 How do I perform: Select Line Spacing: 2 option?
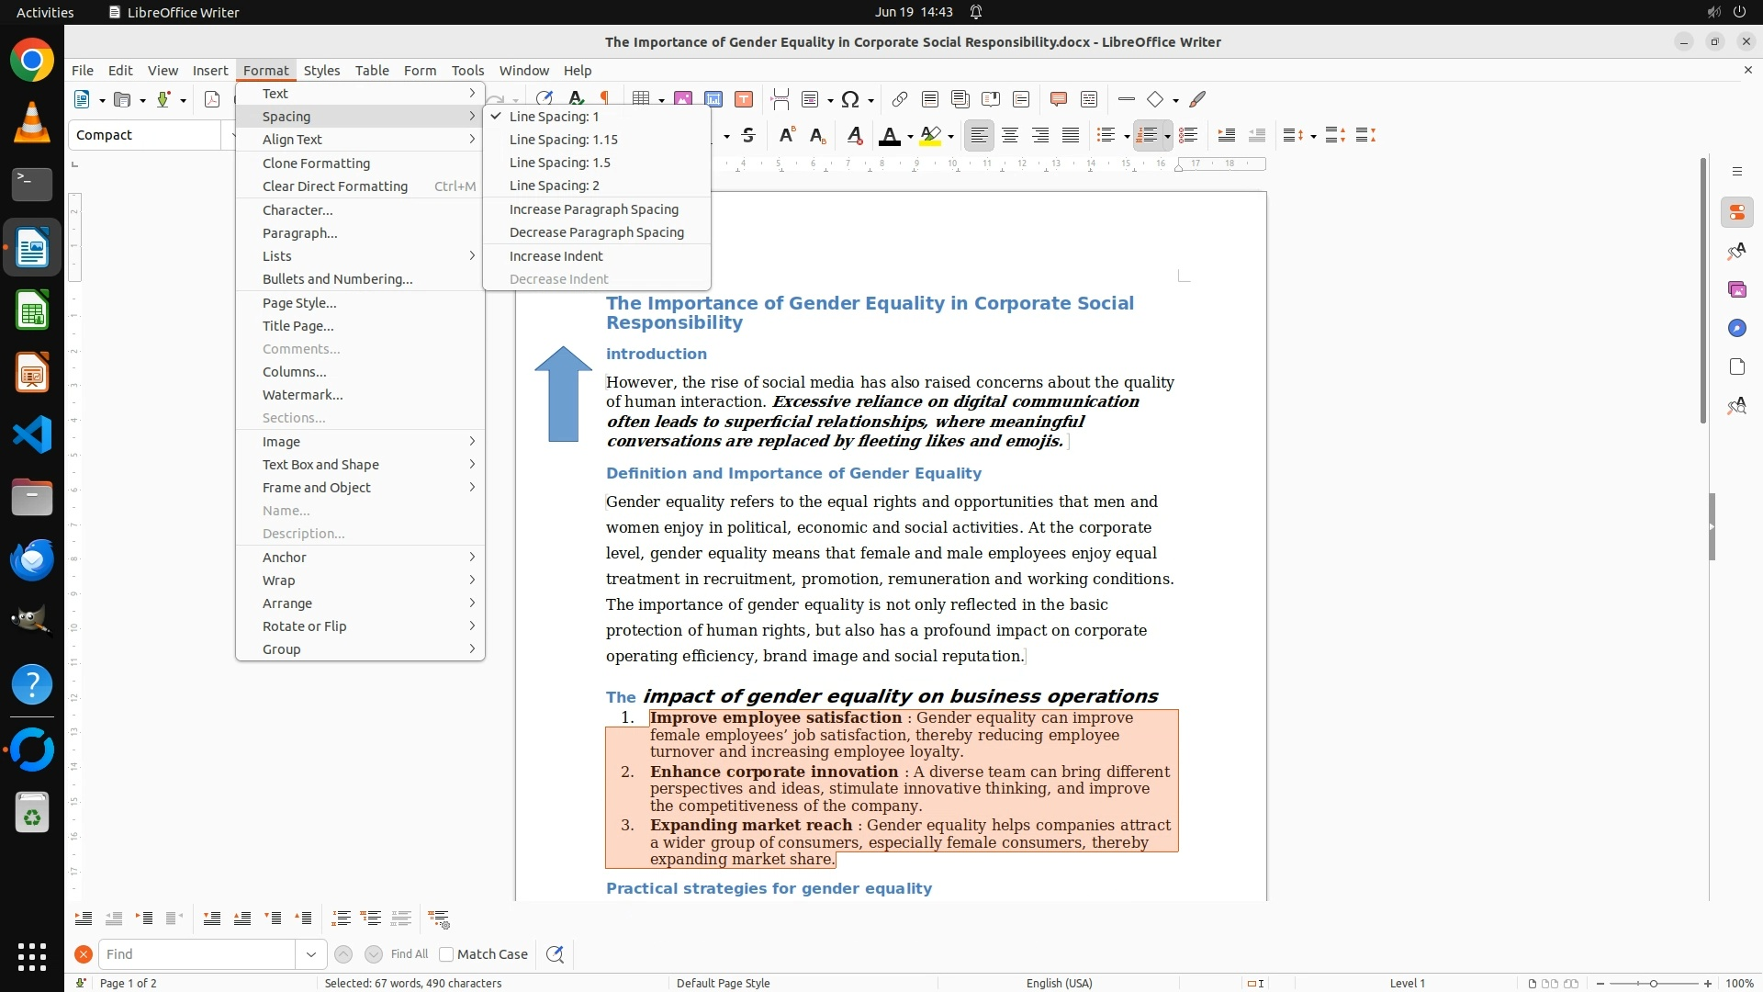(554, 186)
